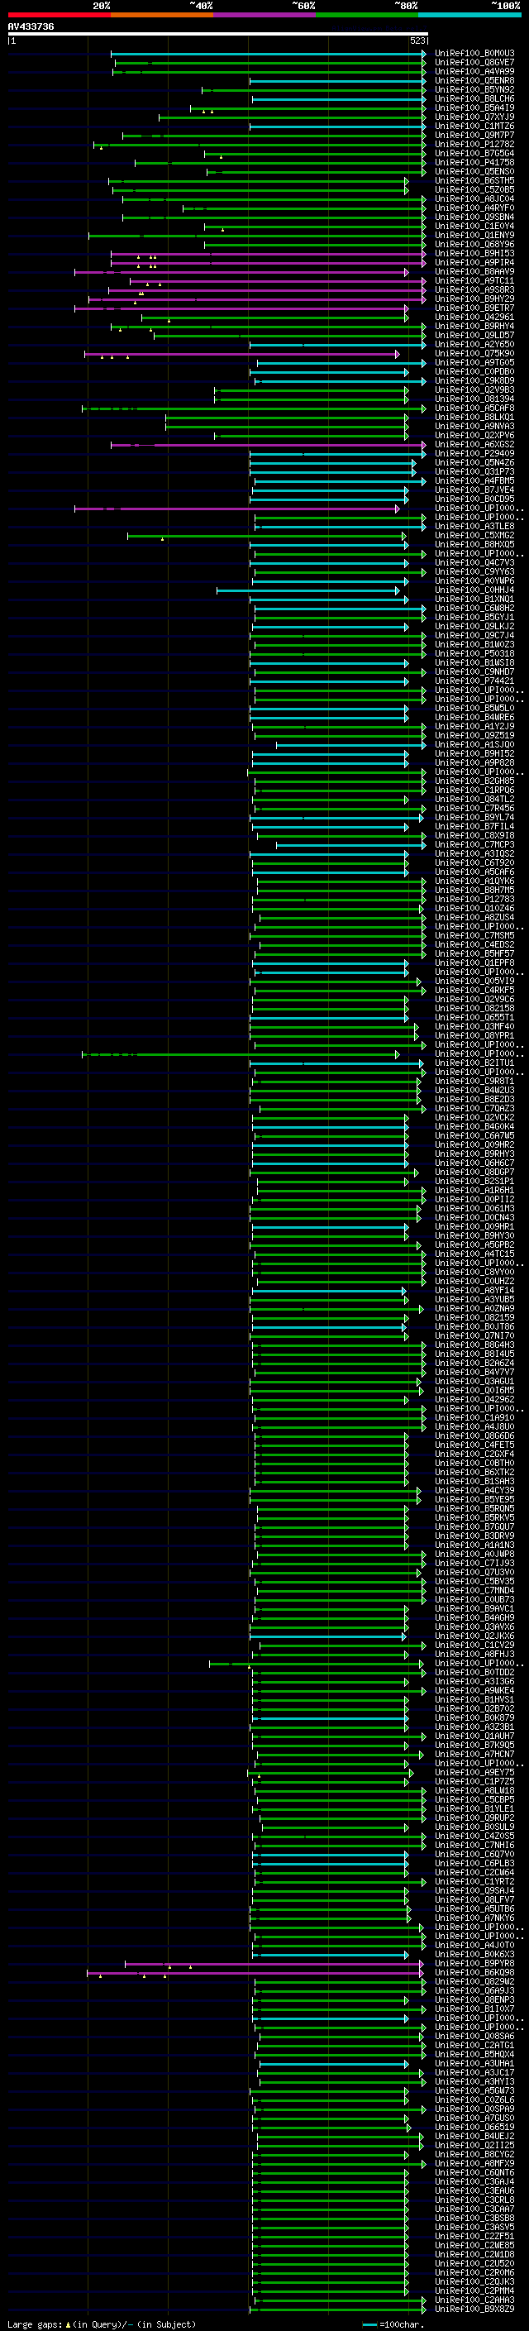The height and width of the screenshot is (2331, 529).
Task: Select the UniRef100_C7MCP3 label
Action: (x=474, y=844)
